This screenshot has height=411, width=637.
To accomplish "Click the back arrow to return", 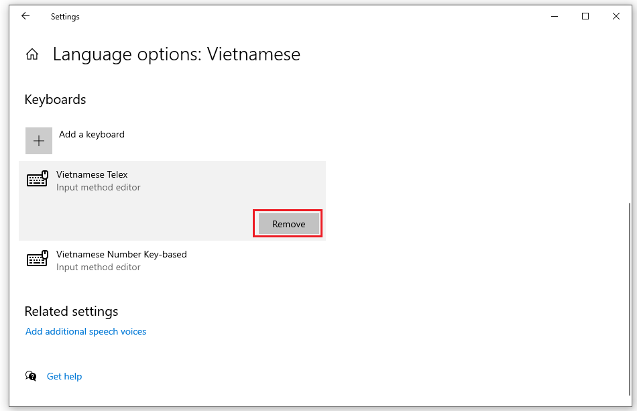I will [x=25, y=16].
